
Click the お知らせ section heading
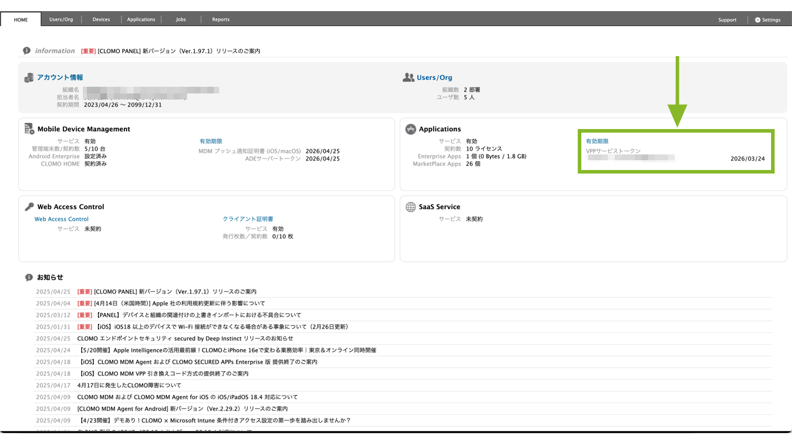[x=50, y=277]
